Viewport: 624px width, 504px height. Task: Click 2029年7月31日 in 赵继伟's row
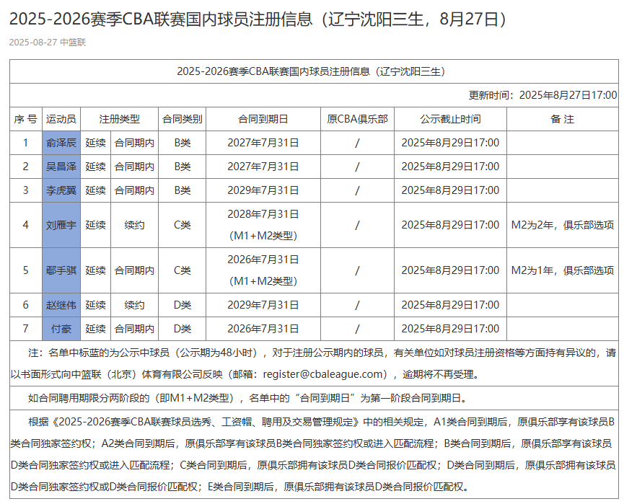tap(263, 305)
